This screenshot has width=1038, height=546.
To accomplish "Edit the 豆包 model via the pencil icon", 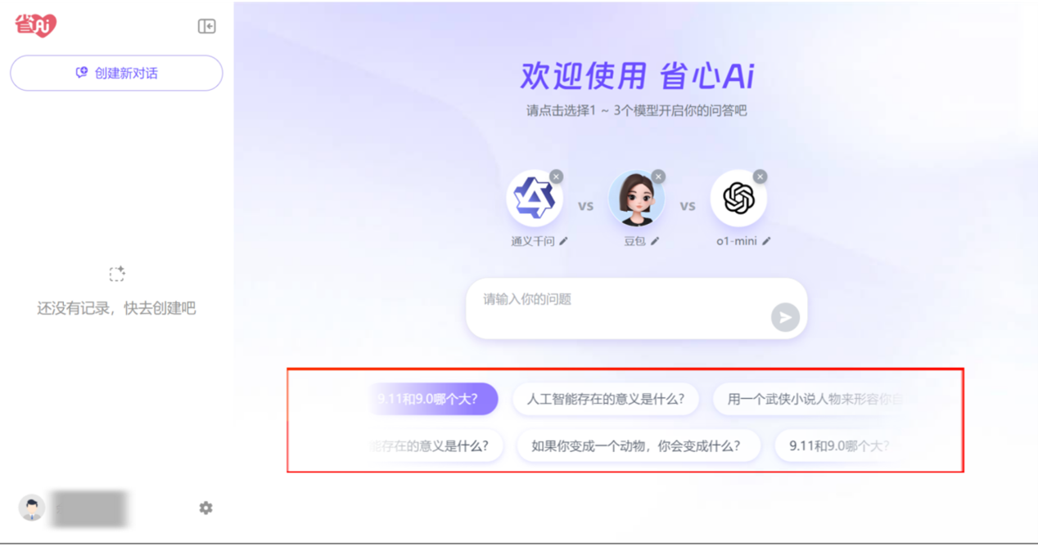I will 655,241.
